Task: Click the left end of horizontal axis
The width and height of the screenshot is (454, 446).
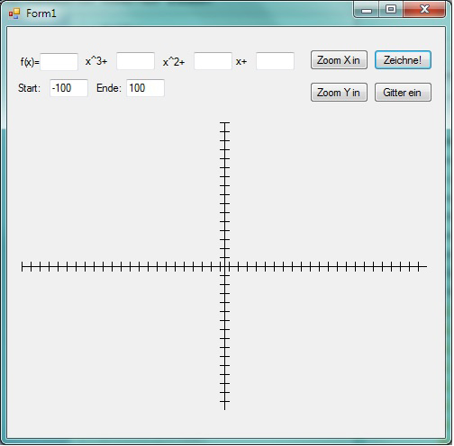Action: point(23,266)
